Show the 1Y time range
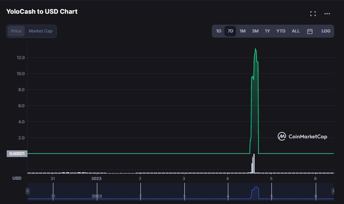This screenshot has width=344, height=204. pyautogui.click(x=267, y=31)
